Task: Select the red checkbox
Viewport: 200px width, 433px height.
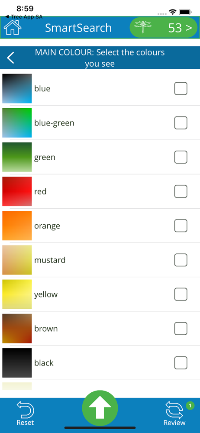Action: 181,191
